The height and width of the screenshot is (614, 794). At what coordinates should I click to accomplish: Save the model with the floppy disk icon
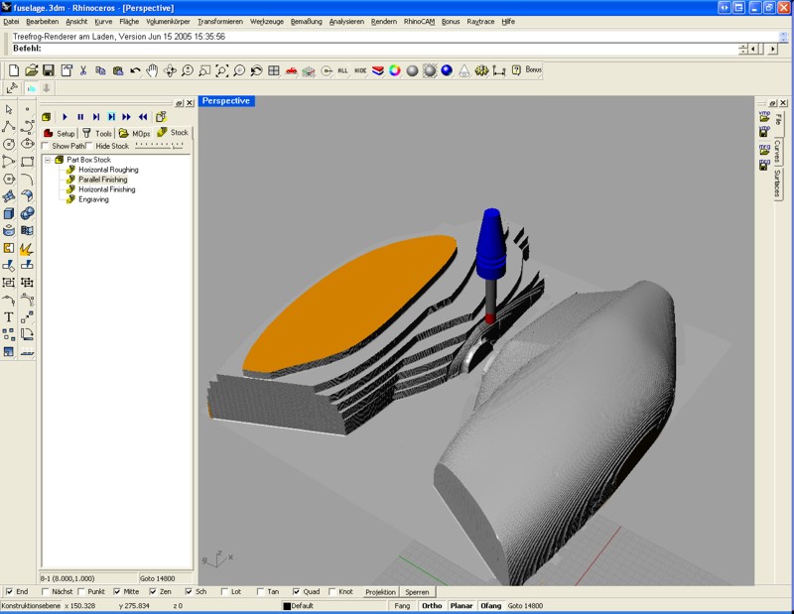click(x=48, y=70)
